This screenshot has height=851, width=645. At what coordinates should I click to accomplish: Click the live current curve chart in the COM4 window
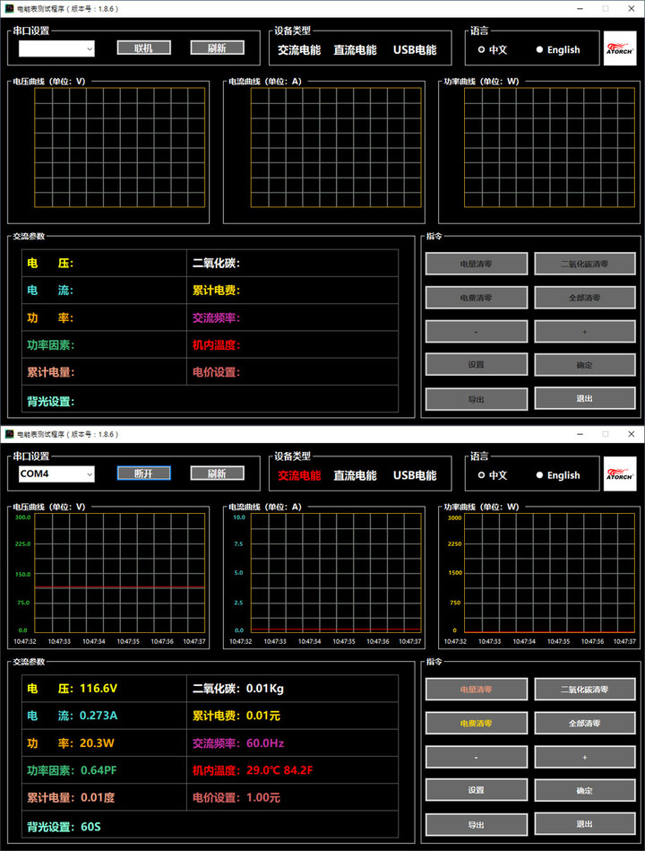(x=336, y=573)
